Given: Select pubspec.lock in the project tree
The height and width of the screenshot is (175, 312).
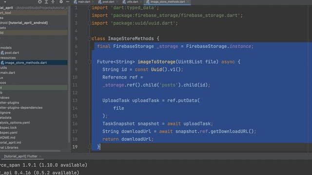Looking at the screenshot, I should coord(8,127).
